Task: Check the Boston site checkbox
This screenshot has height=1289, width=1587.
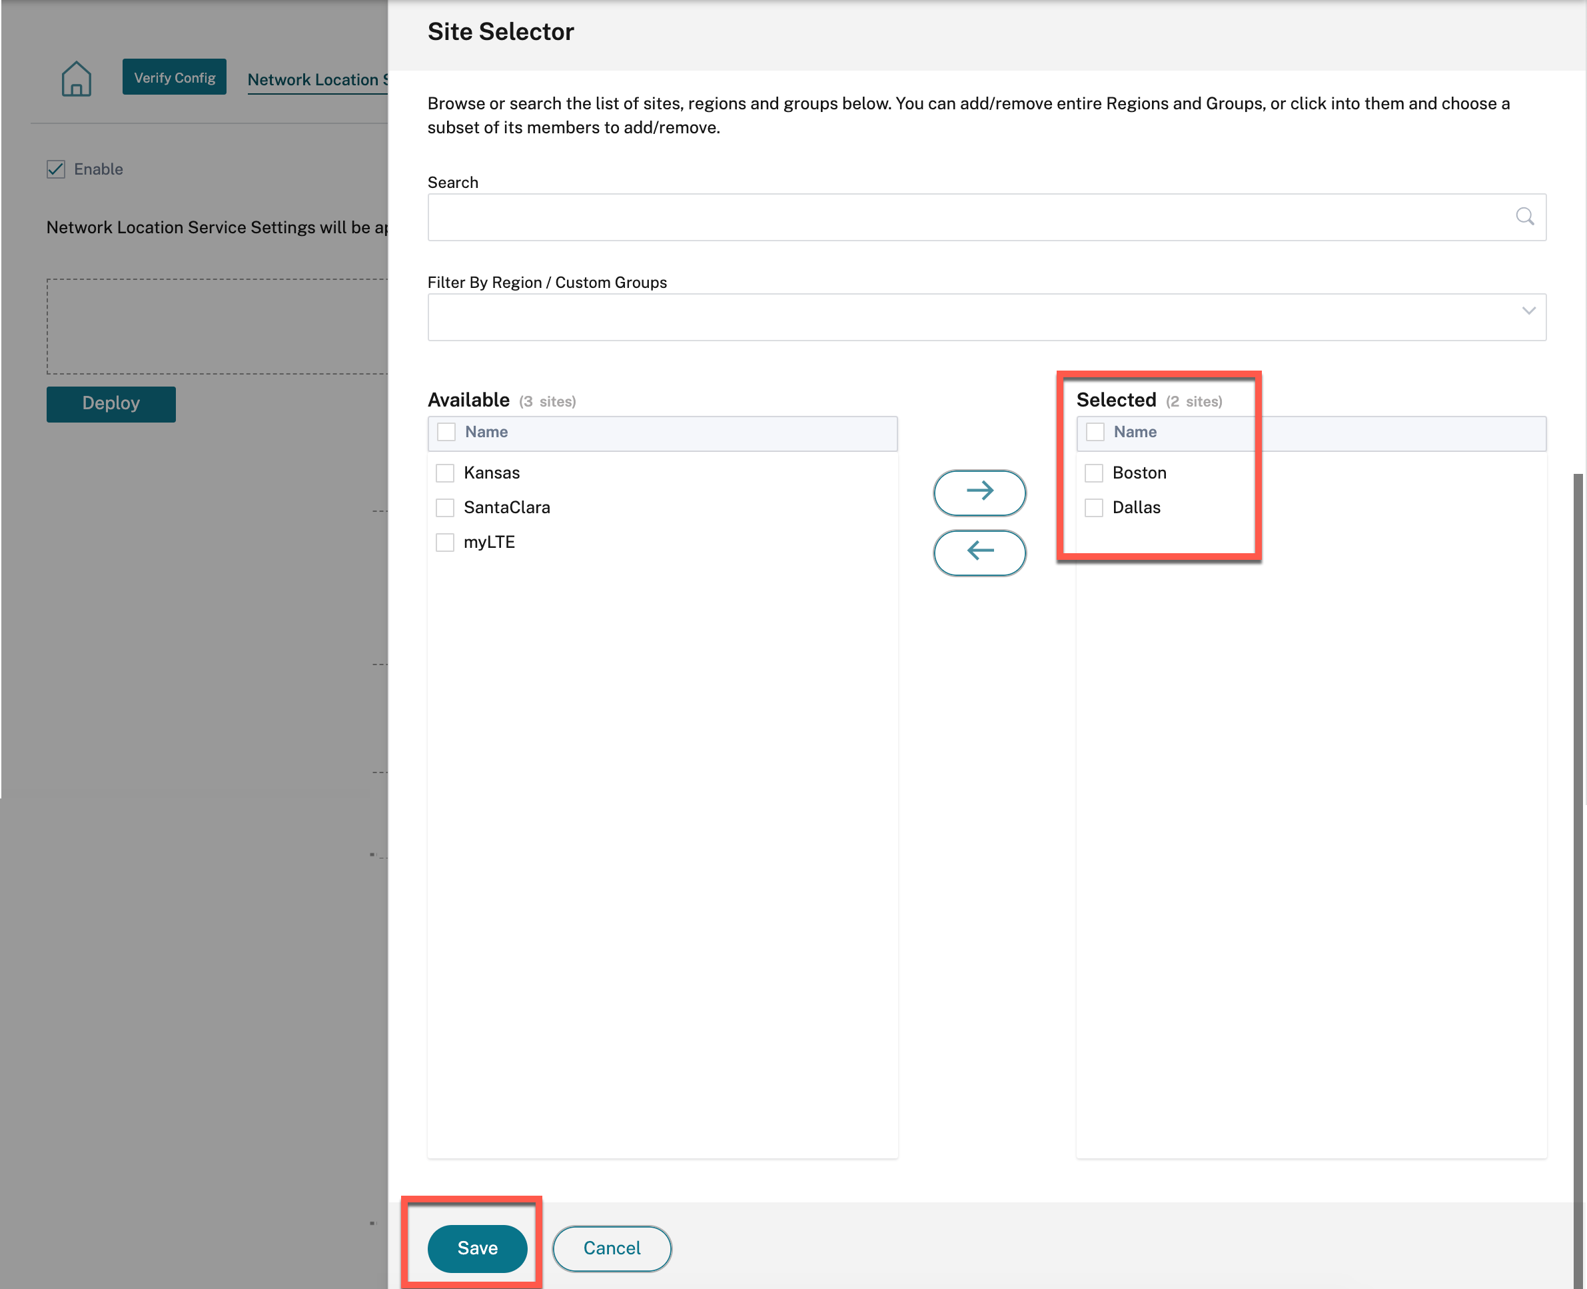Action: [x=1093, y=473]
